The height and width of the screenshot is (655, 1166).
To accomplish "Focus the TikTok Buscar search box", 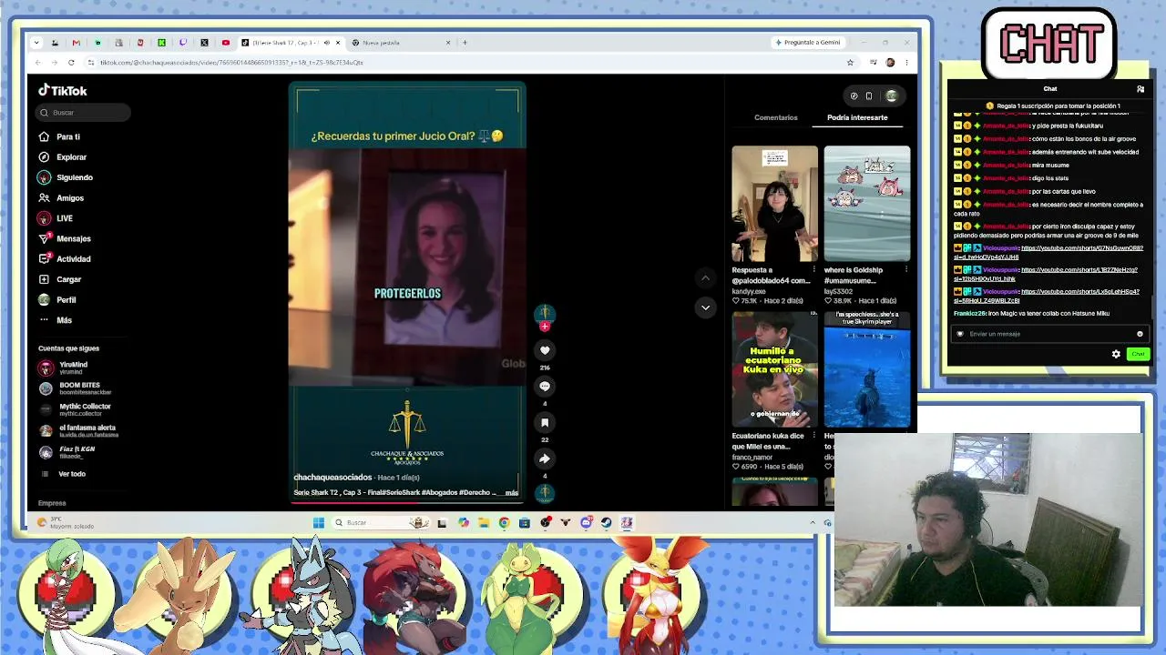I will (83, 113).
